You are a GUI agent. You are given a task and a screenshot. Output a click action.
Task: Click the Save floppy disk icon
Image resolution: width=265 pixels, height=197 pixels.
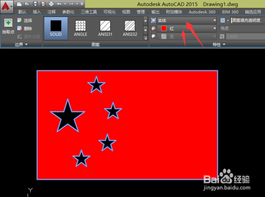(x=36, y=4)
